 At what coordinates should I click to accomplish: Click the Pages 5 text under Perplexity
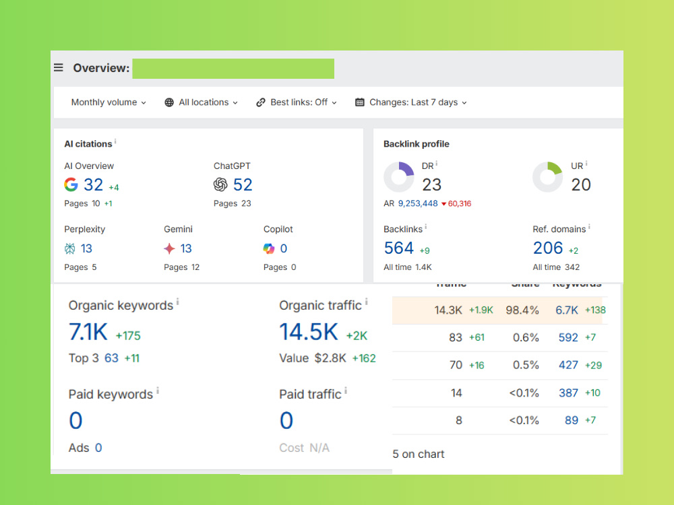pyautogui.click(x=80, y=267)
